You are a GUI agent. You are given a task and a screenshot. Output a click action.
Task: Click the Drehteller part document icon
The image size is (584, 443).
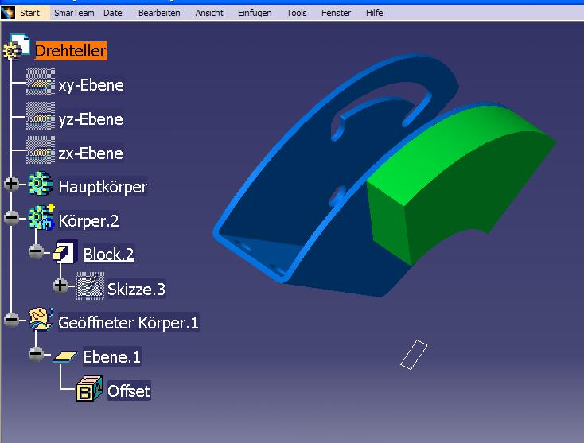click(x=17, y=47)
